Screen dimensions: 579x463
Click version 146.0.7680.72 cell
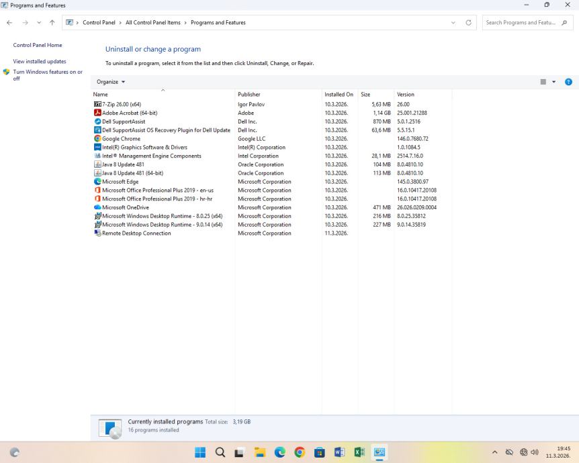(x=412, y=139)
